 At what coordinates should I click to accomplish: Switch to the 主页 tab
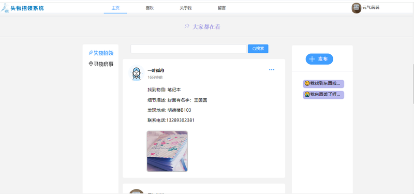[x=115, y=8]
